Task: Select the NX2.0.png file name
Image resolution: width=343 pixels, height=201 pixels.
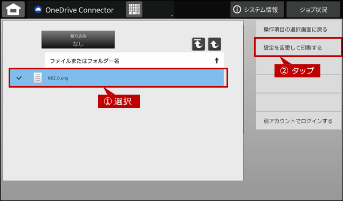Action: click(58, 78)
